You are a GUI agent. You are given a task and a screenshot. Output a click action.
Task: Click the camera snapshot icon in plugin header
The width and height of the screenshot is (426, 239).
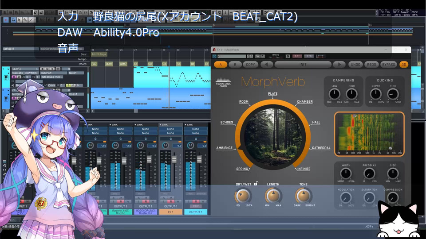[288, 56]
